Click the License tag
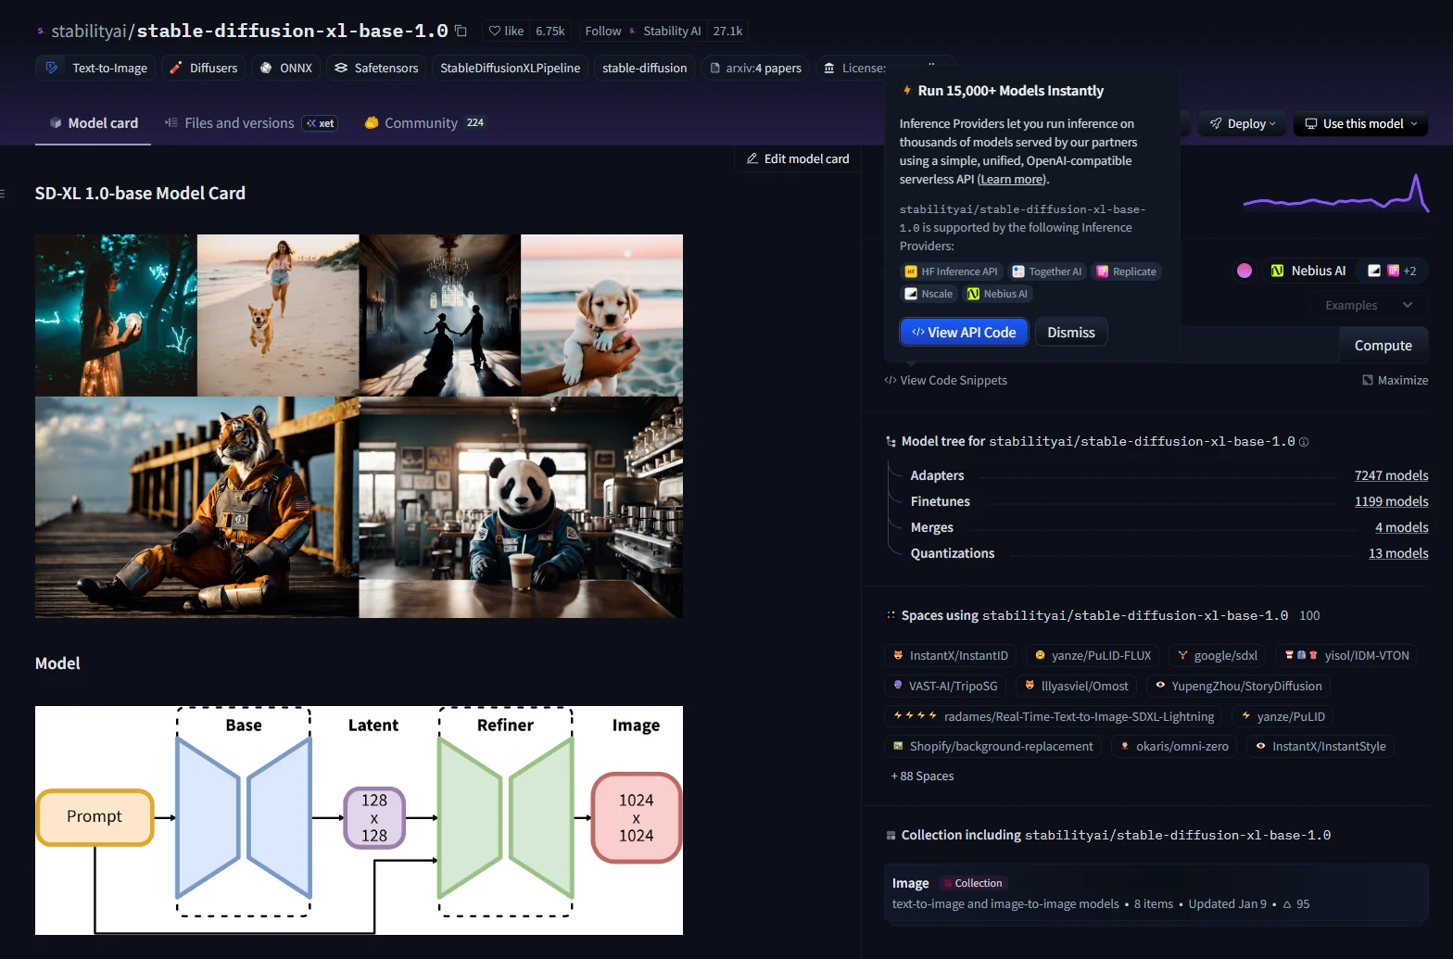This screenshot has height=959, width=1453. (854, 68)
